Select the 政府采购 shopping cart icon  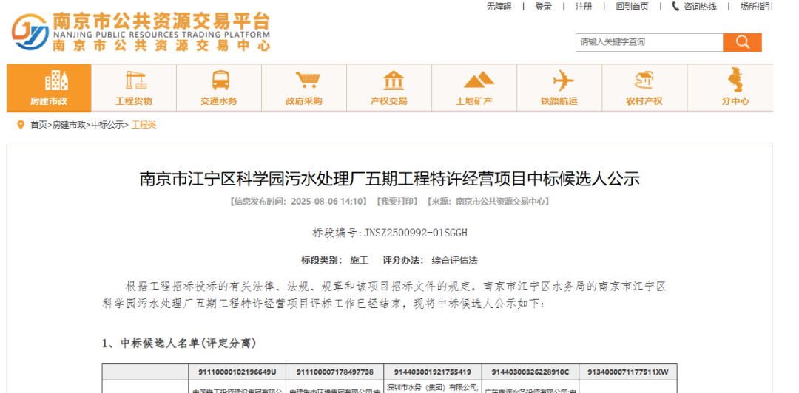coord(304,80)
